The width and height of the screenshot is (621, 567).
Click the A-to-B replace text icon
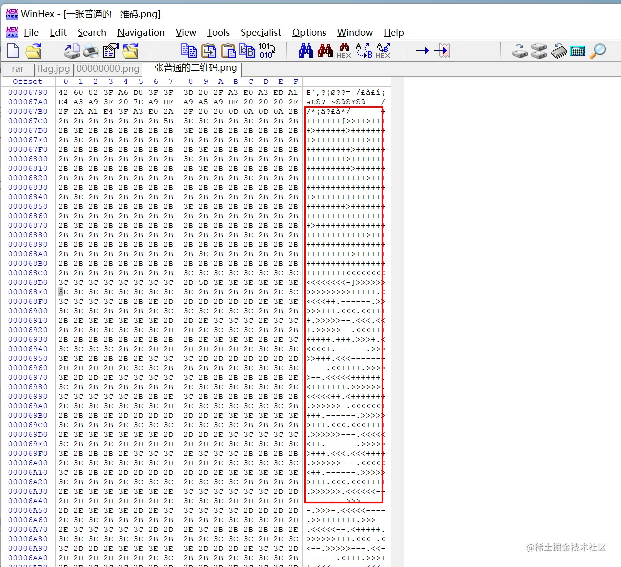(364, 51)
